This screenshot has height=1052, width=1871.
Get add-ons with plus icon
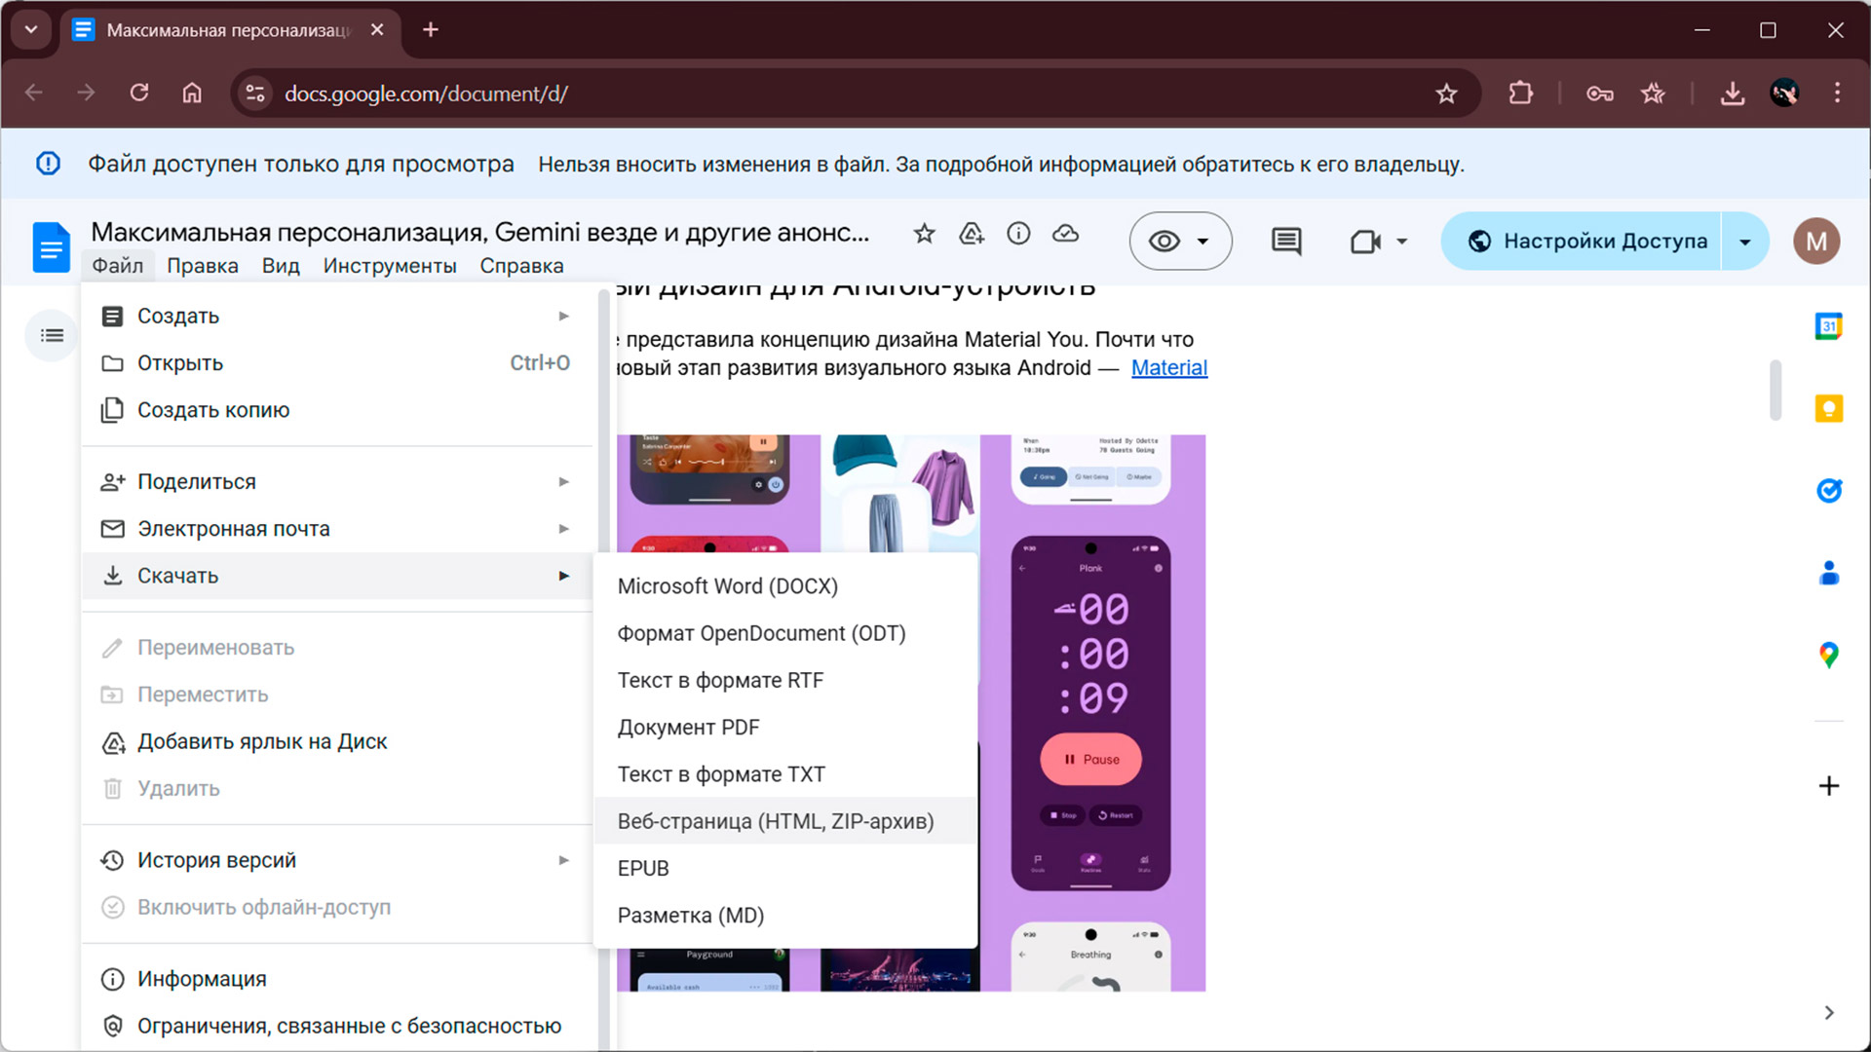click(1829, 786)
